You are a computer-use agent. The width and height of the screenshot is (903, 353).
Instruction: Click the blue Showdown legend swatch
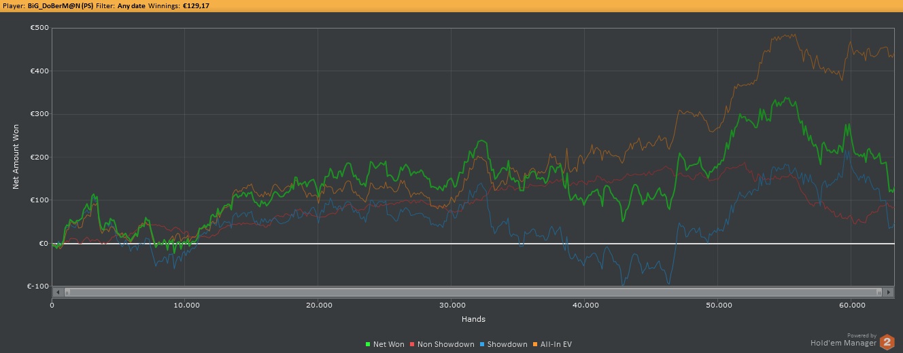pos(482,345)
